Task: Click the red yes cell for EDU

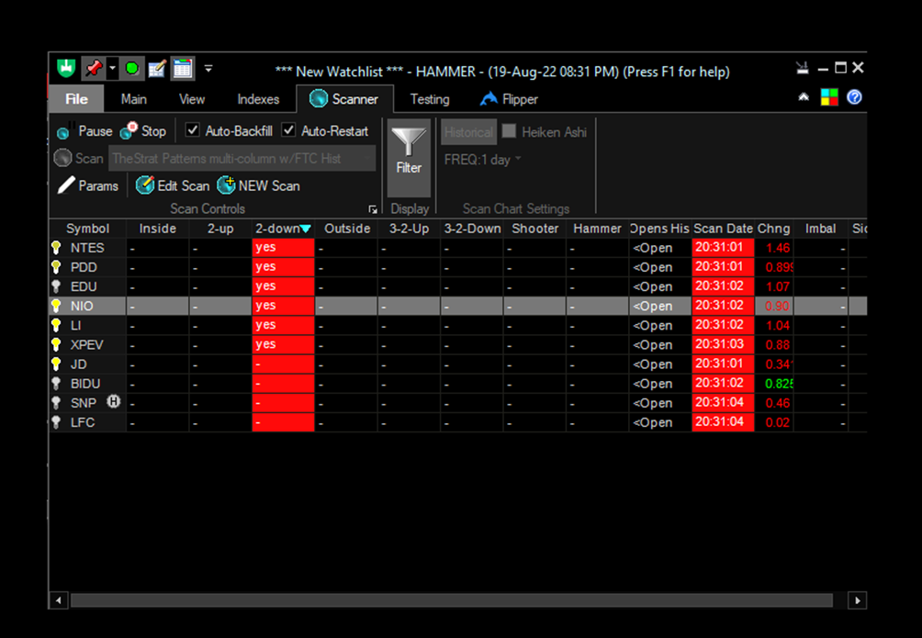Action: tap(283, 286)
